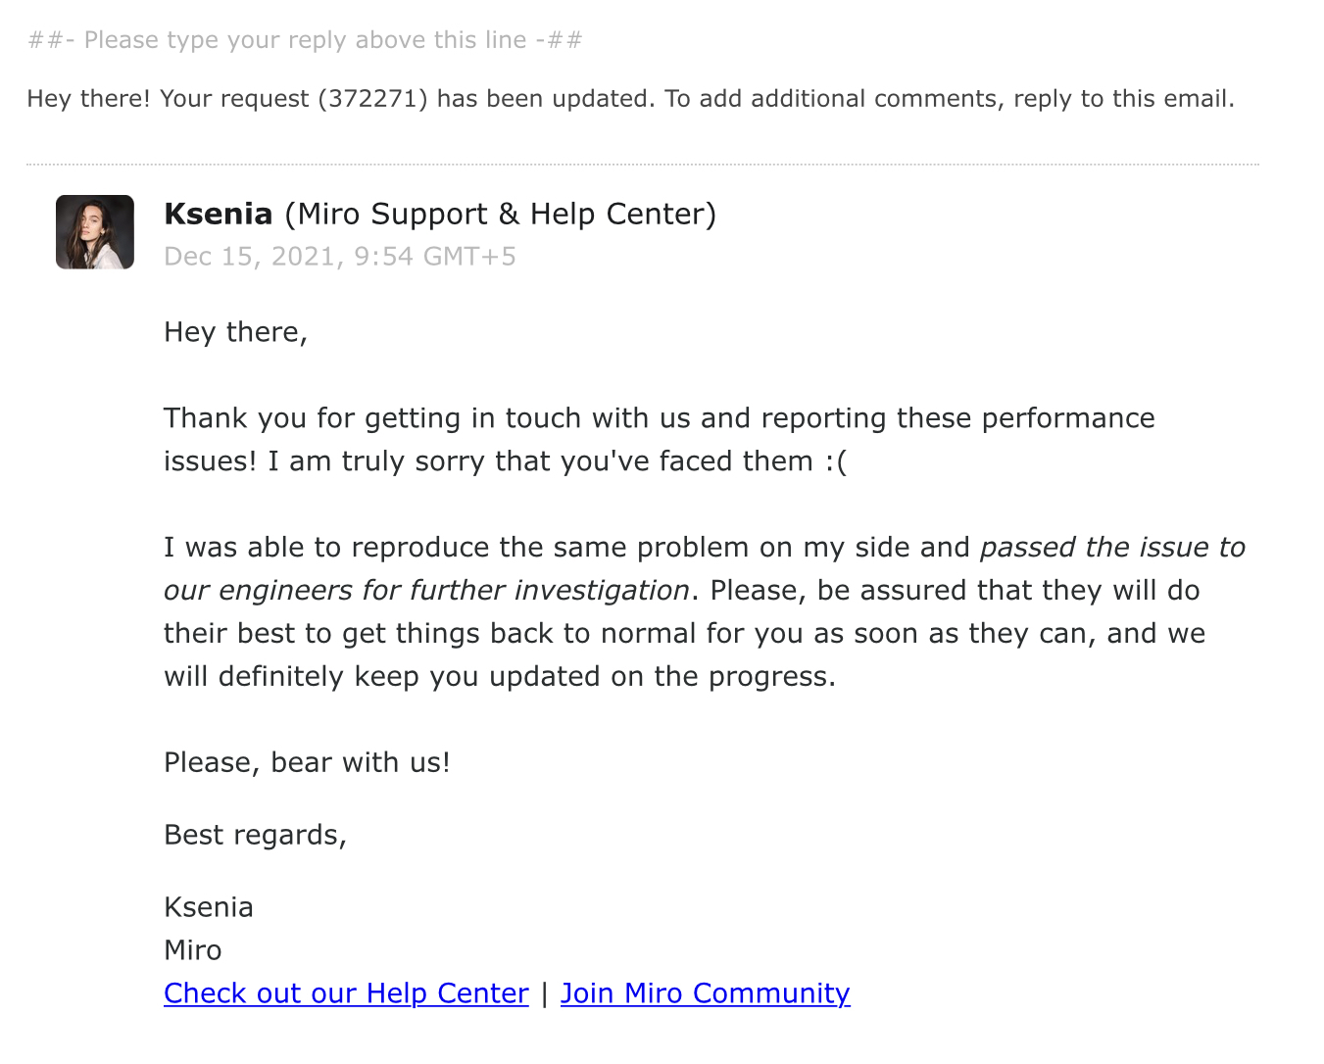
Task: Open the Check out our Help Center link
Action: pyautogui.click(x=346, y=993)
